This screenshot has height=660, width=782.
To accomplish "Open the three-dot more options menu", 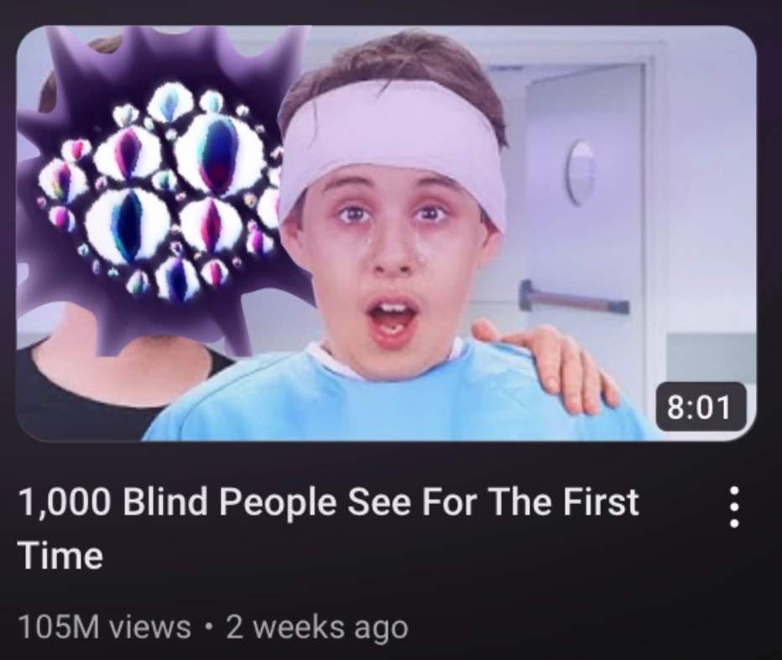I will 733,507.
